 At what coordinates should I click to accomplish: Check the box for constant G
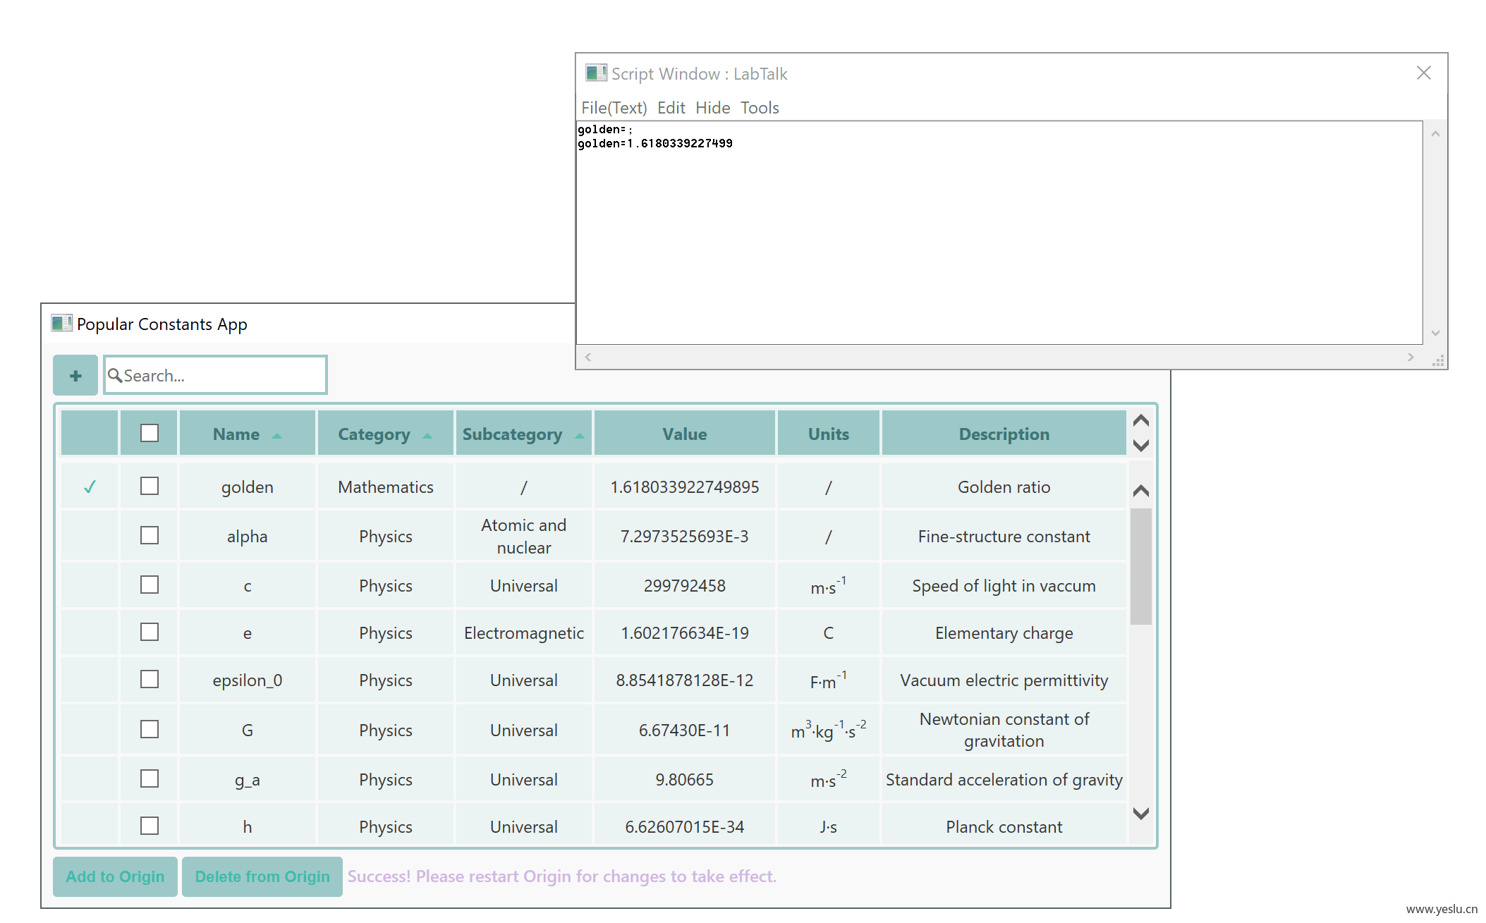[x=150, y=729]
